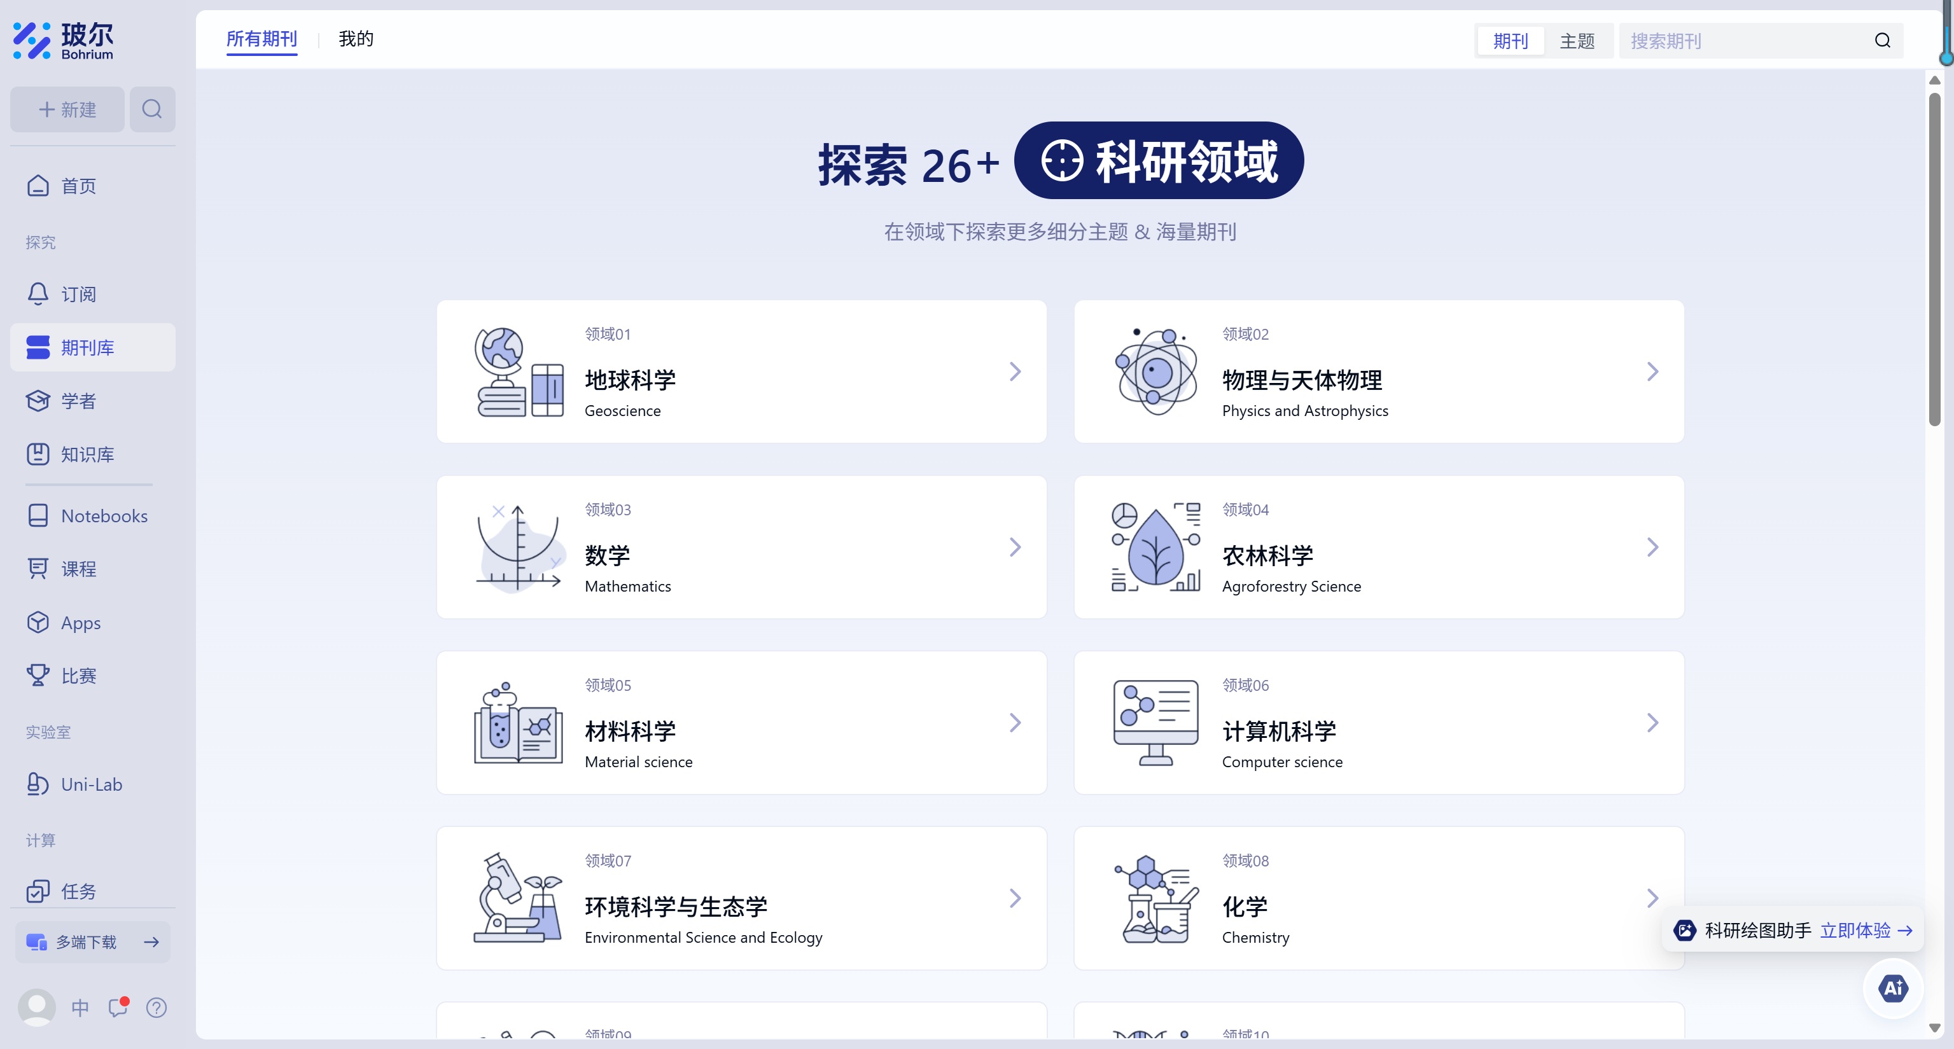
Task: Click the Environmental Science microscope illustration
Action: click(519, 899)
